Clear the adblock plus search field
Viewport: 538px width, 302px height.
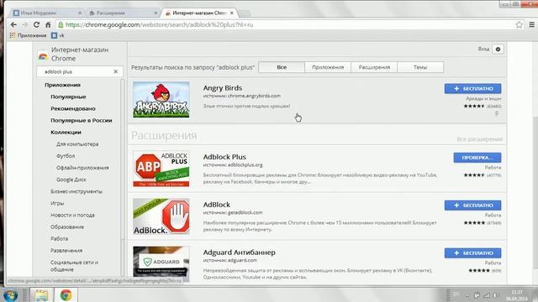tap(116, 71)
